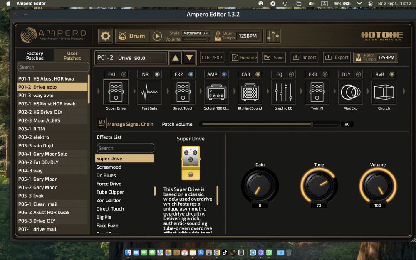
Task: Click the Manage Signal Chain icon
Action: click(x=102, y=123)
